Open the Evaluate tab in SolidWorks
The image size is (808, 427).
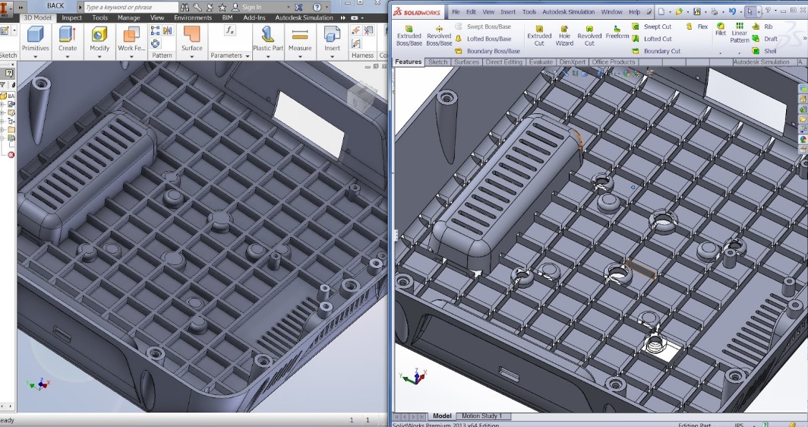coord(541,62)
